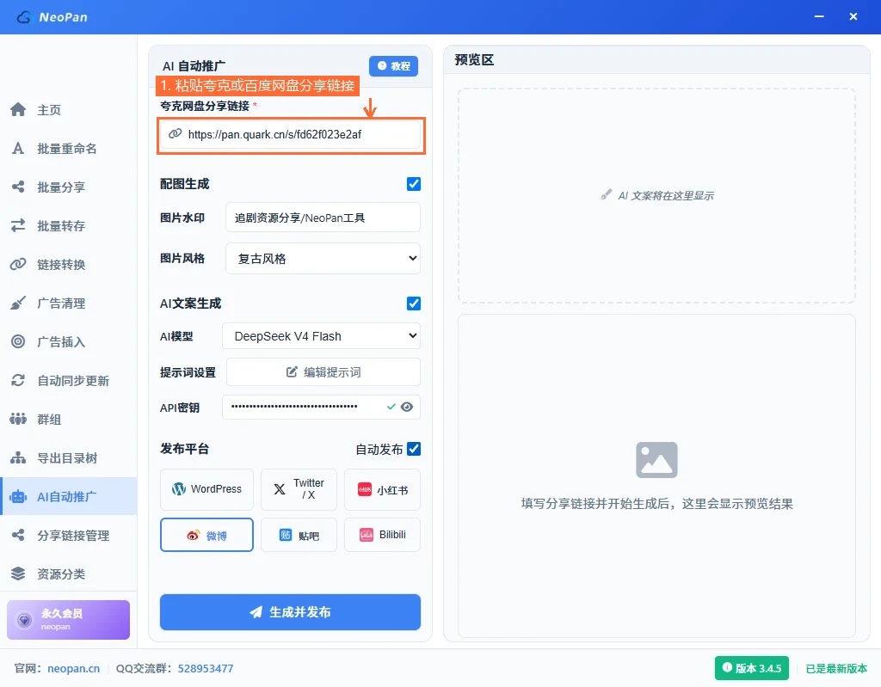Viewport: 881px width, 687px height.
Task: Toggle 小红书 publishing platform
Action: pos(382,489)
